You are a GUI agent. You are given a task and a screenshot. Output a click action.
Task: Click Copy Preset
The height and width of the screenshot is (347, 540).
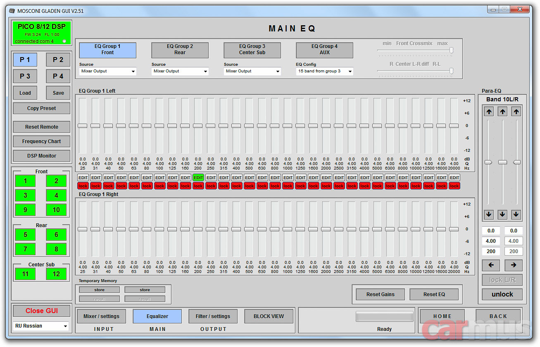click(x=42, y=108)
